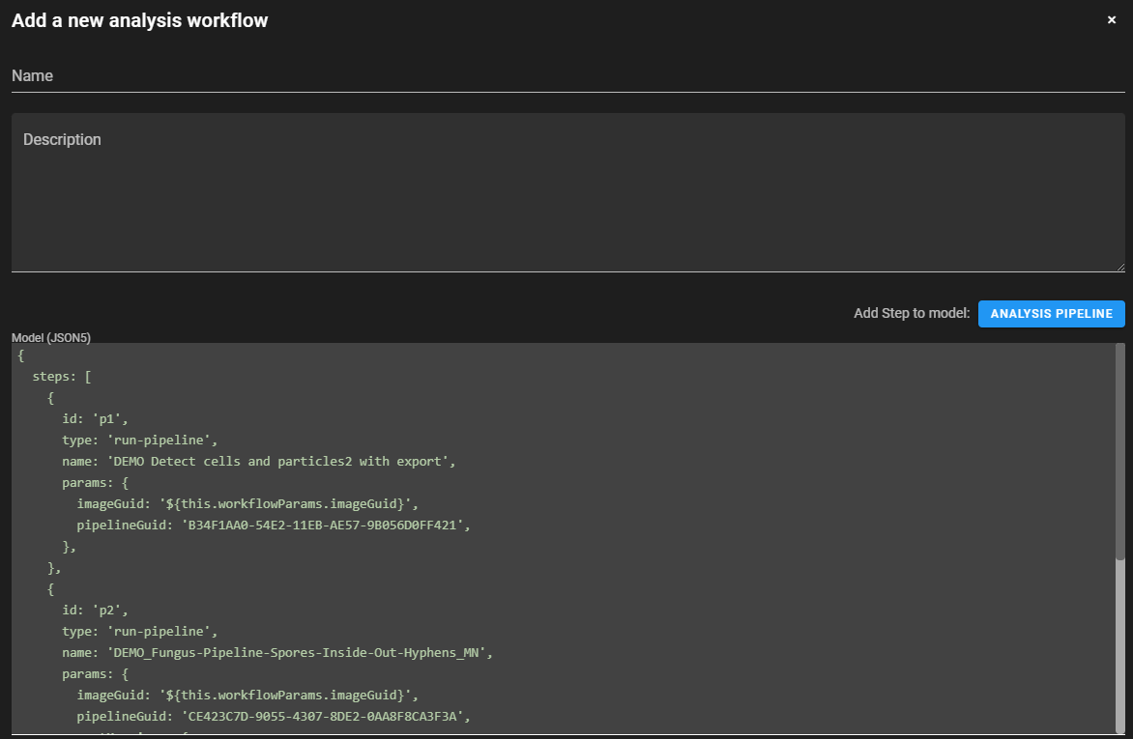Screen dimensions: 1133x739
Task: Place cursor on the steps array opening bracket
Action: pos(86,376)
